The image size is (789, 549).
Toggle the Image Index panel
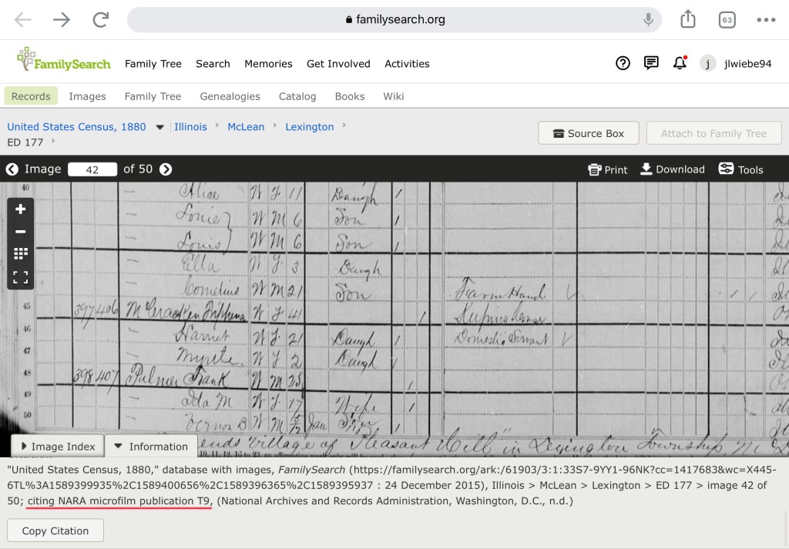[56, 447]
